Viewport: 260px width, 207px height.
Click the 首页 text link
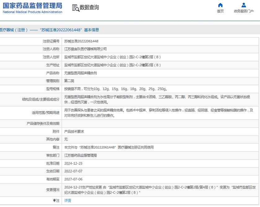point(220,11)
